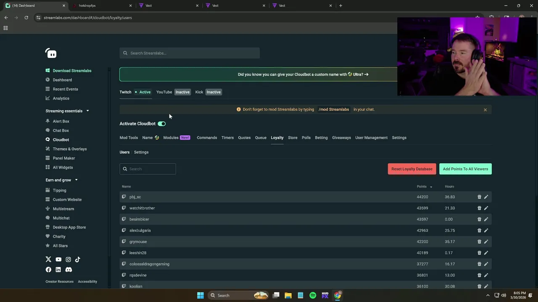Switch to the YouTube platform tab

click(164, 92)
